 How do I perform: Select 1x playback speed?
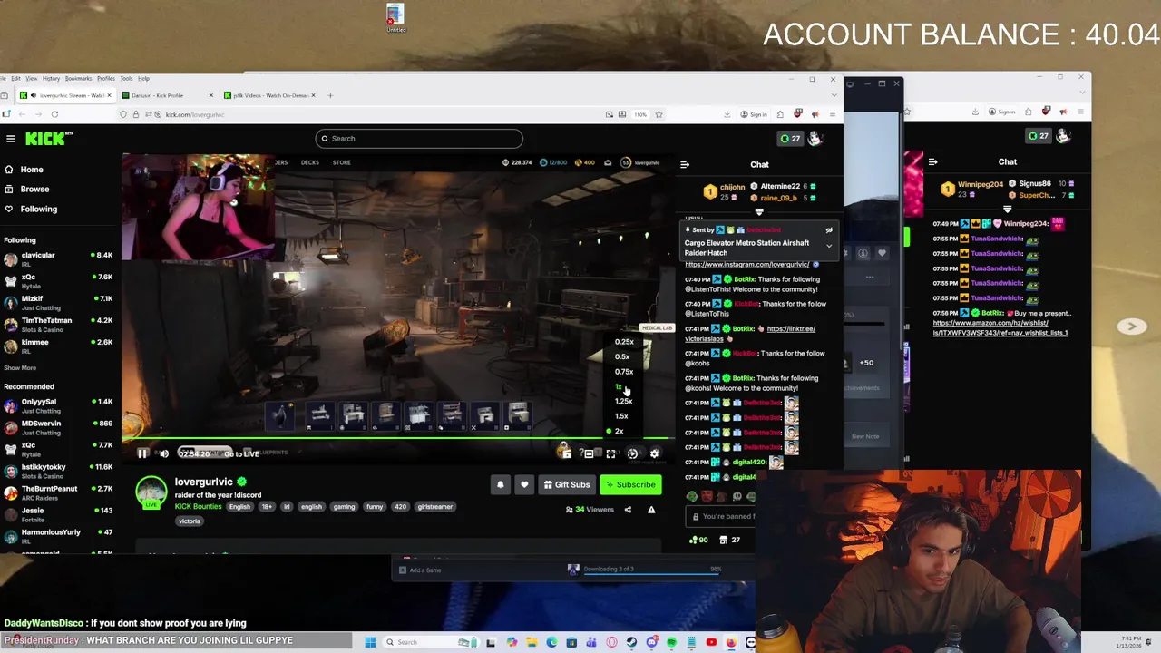click(x=620, y=387)
